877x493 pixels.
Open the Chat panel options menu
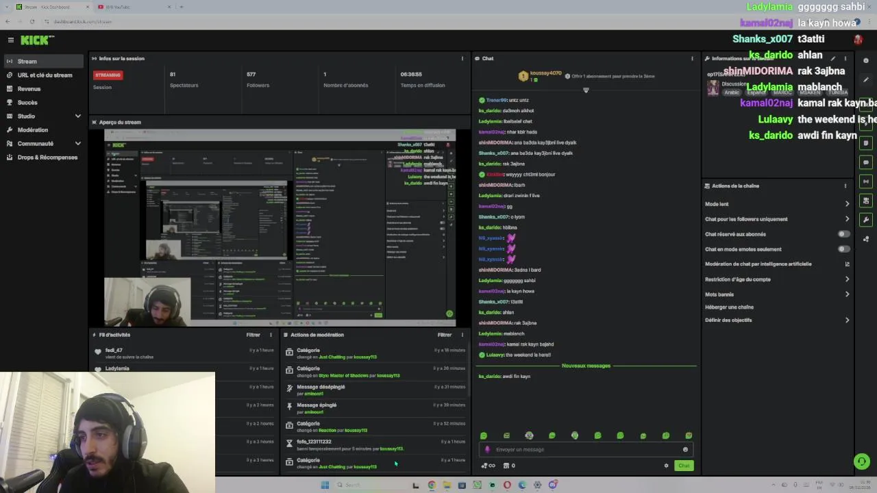(692, 58)
